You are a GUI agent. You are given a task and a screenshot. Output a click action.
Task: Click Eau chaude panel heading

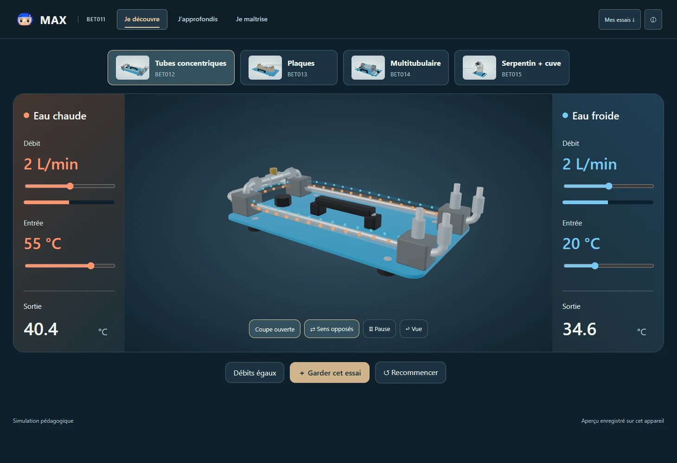[x=60, y=116]
